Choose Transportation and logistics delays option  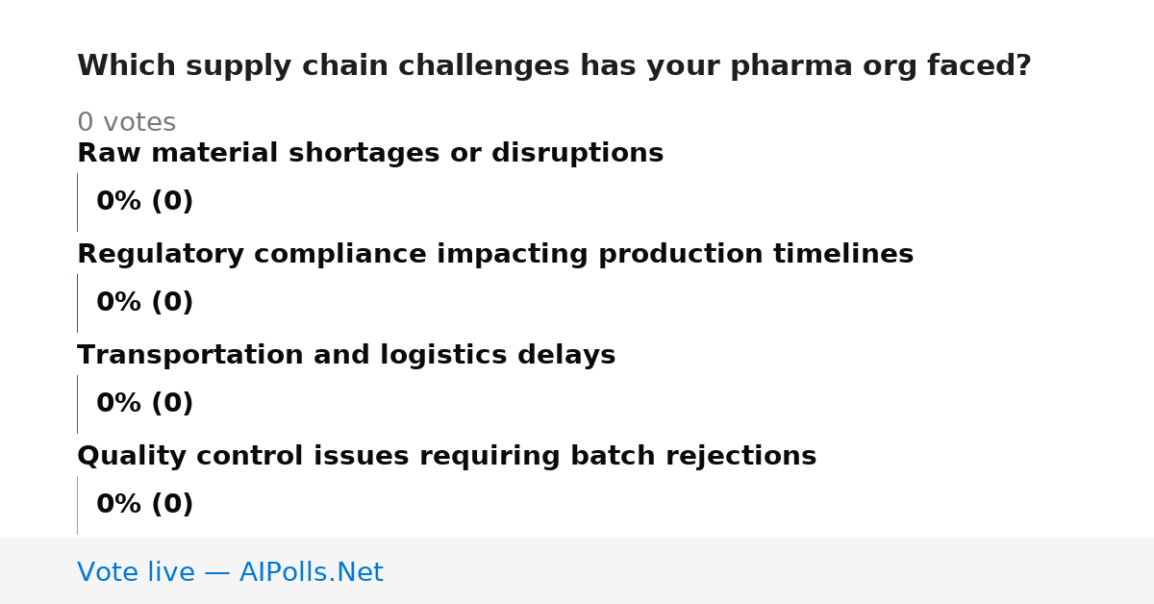pyautogui.click(x=346, y=356)
